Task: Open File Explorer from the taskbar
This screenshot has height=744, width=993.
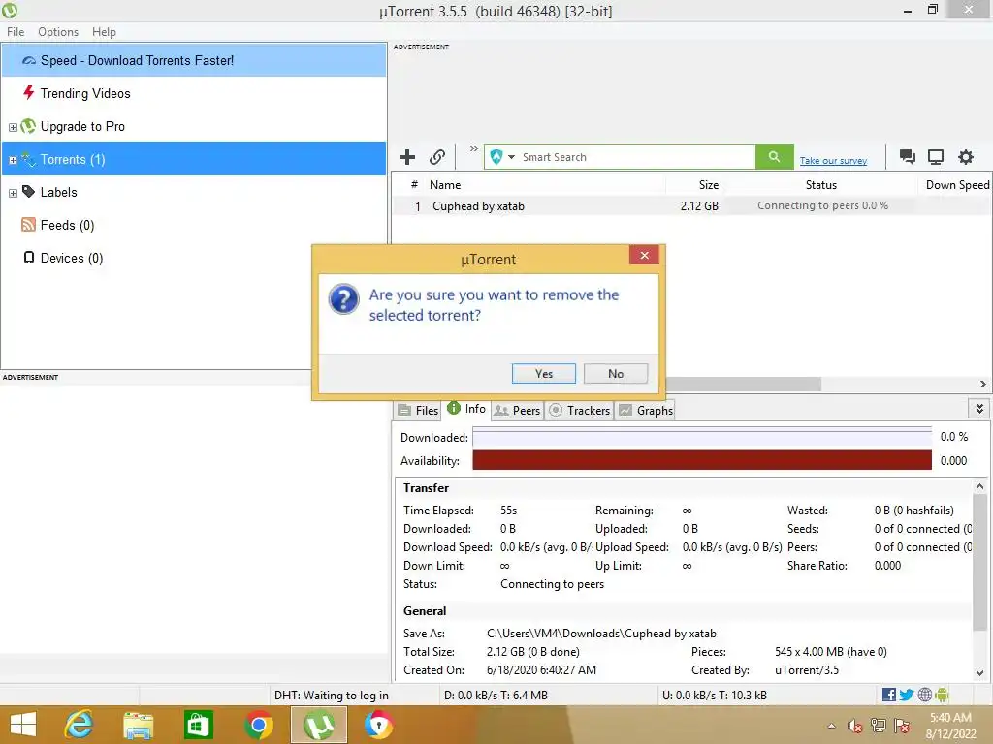Action: [138, 725]
